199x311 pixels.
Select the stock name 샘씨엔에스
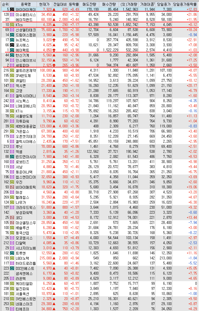click(x=24, y=273)
